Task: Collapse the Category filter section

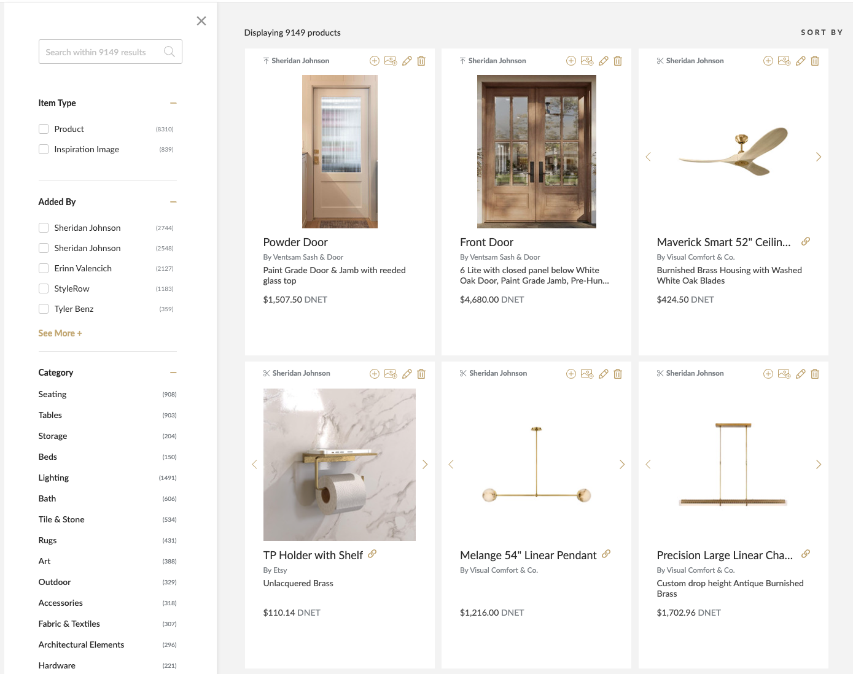Action: point(173,372)
